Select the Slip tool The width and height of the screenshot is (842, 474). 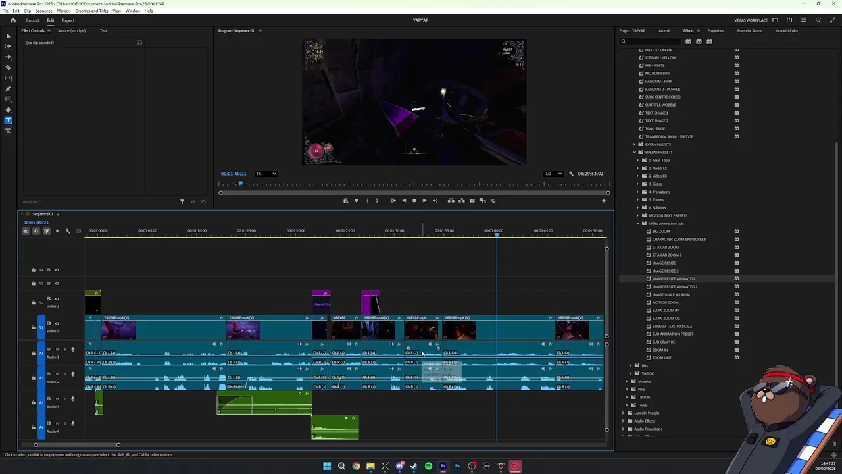(x=8, y=78)
